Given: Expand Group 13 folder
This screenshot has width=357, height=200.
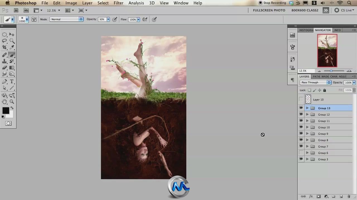Looking at the screenshot, I should pos(307,108).
